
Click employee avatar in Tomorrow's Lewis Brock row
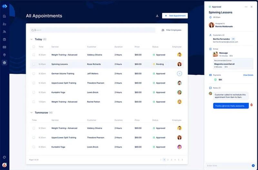(179, 147)
